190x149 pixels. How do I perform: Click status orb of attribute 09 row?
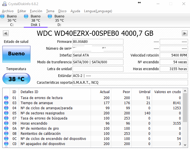(6, 123)
